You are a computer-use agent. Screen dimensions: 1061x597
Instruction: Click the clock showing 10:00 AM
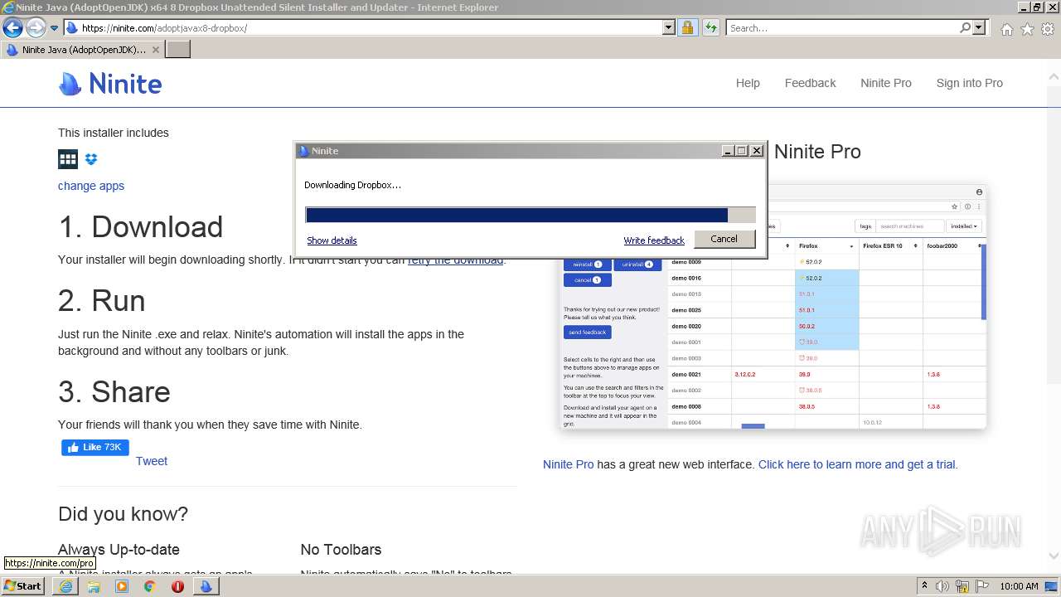pyautogui.click(x=1019, y=586)
